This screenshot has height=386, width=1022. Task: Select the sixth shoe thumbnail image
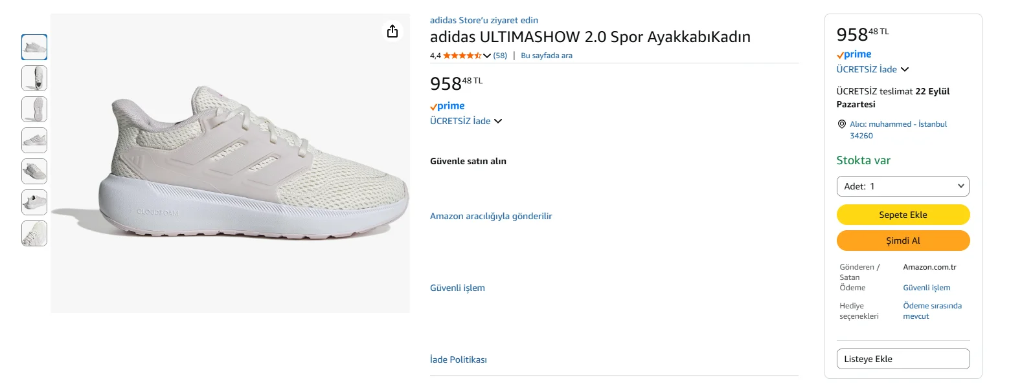34,202
